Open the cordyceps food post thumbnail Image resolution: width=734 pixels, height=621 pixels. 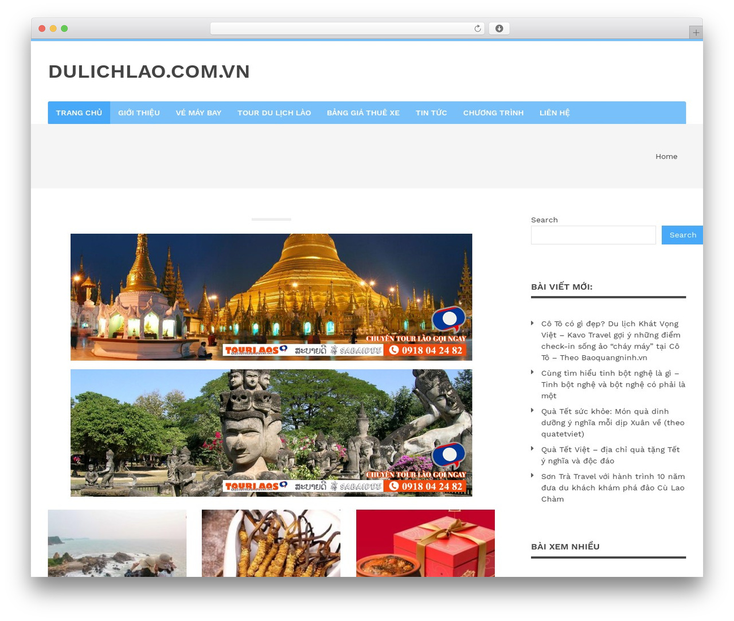(271, 543)
